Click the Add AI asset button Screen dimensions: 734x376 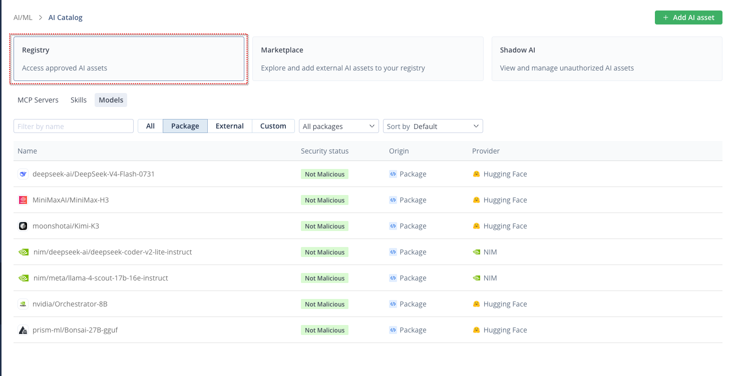pyautogui.click(x=688, y=17)
